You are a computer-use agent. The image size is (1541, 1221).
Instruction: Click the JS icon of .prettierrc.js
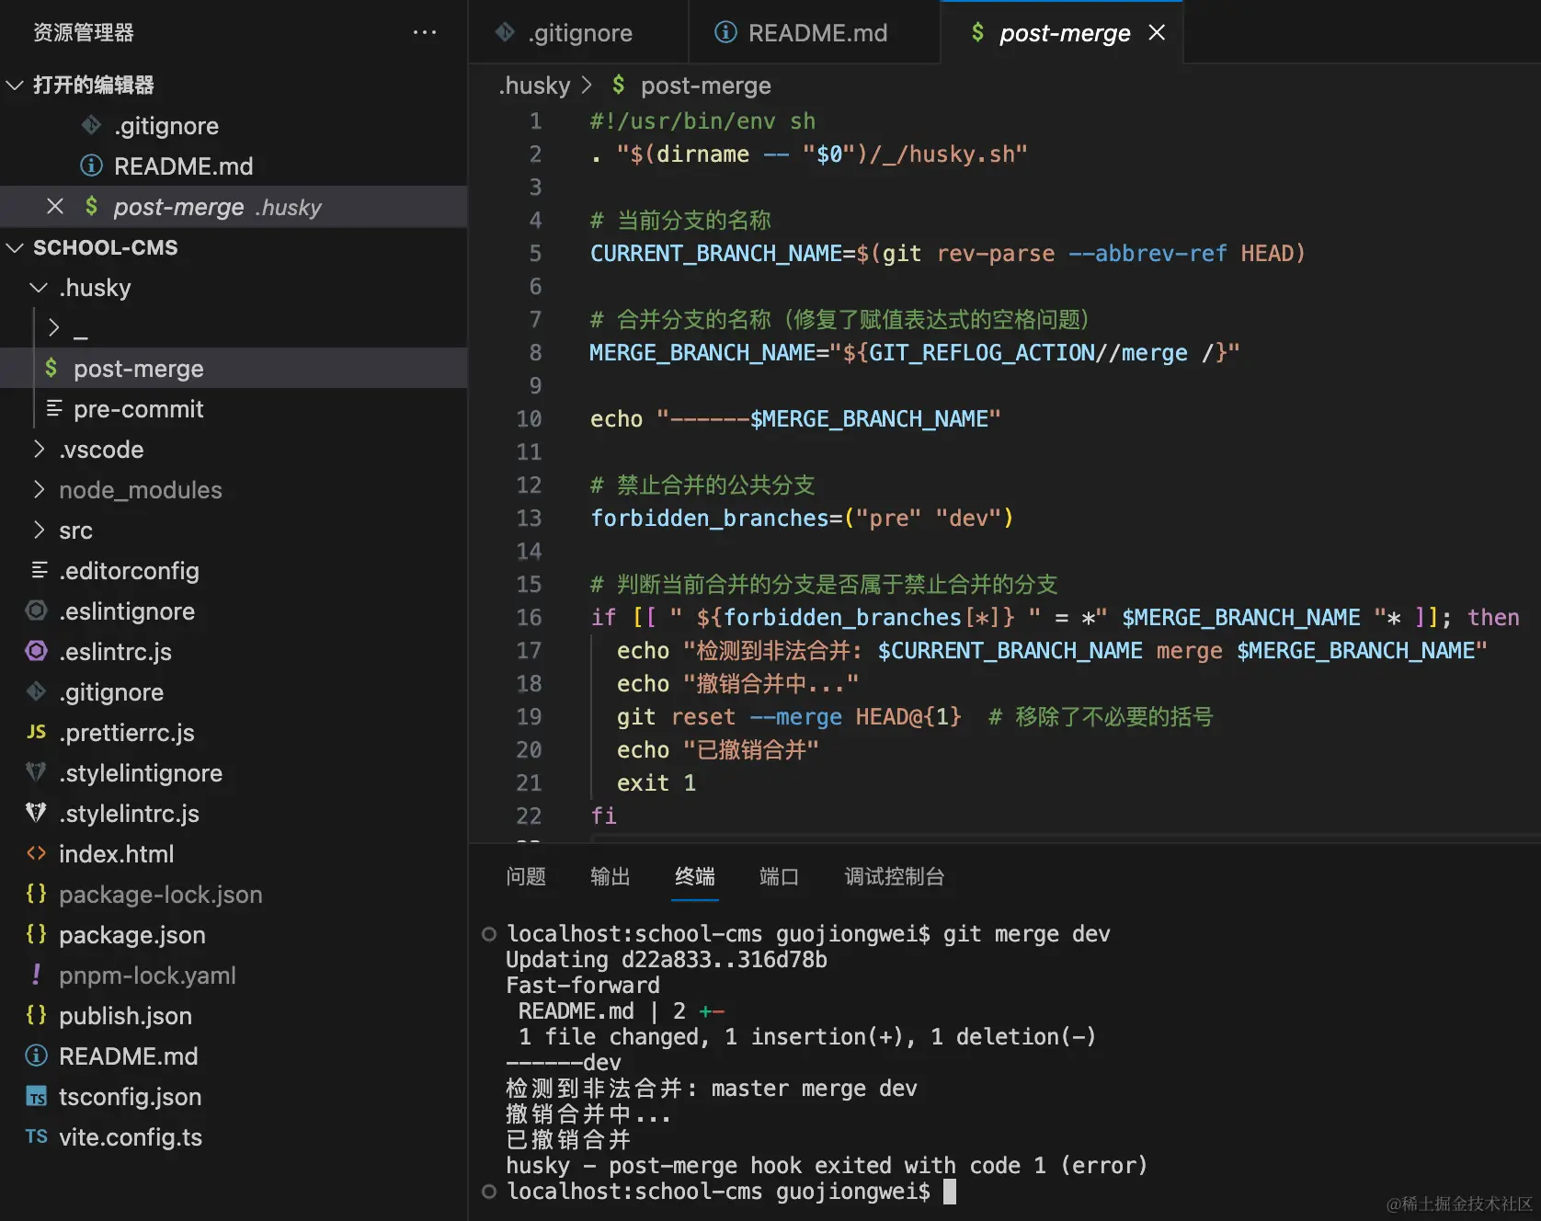point(36,732)
